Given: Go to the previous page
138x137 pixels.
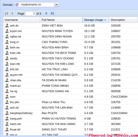Looking at the screenshot, I should [12, 13].
